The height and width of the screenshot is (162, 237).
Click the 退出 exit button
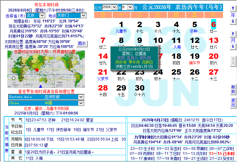pos(233,103)
